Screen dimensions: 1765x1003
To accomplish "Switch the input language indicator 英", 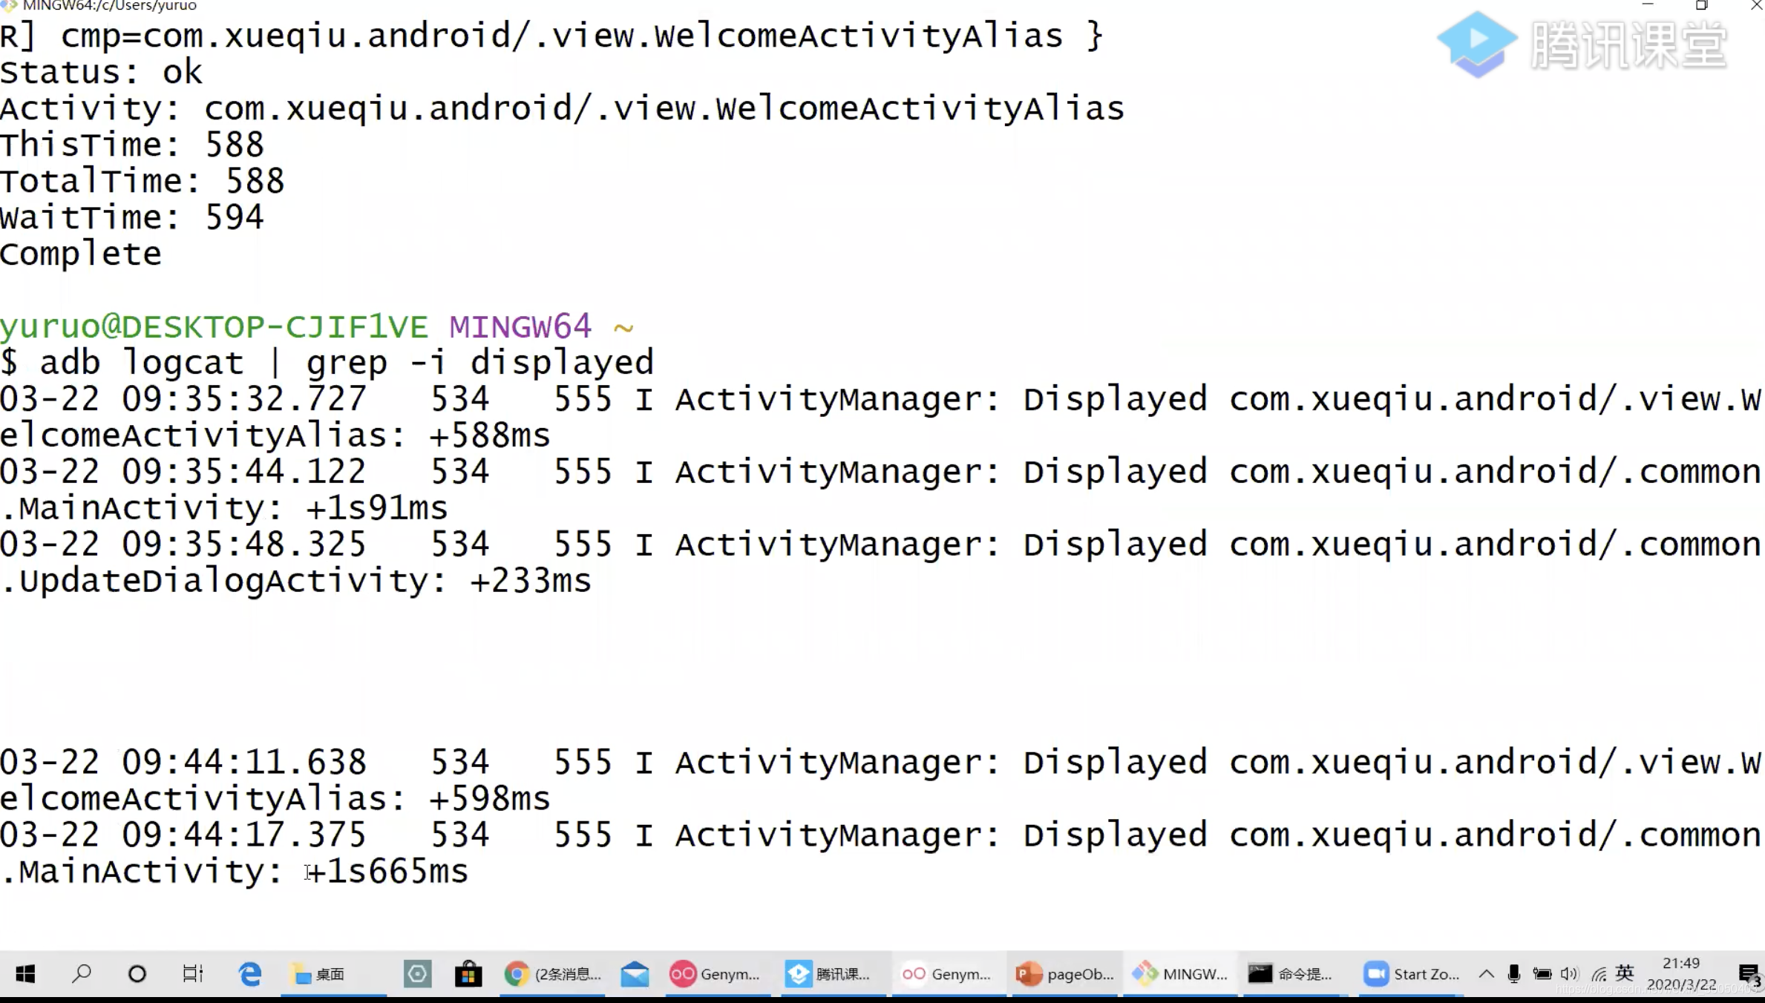I will tap(1625, 973).
